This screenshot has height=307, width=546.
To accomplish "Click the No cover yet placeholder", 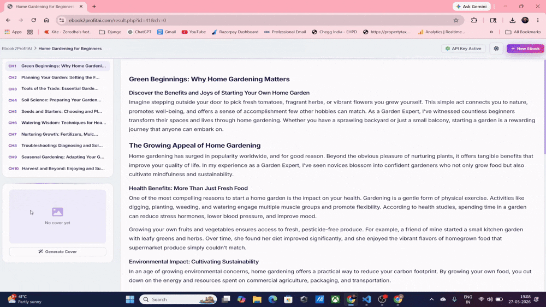I will pyautogui.click(x=57, y=216).
